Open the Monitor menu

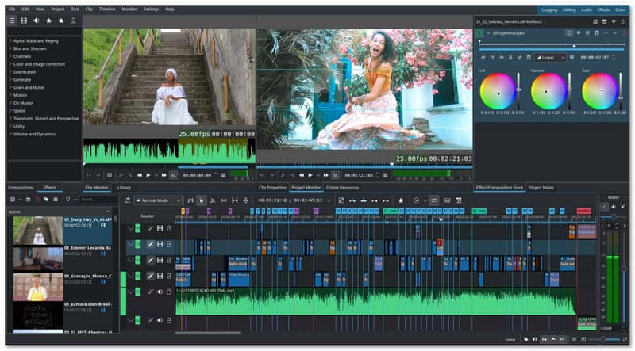click(129, 9)
